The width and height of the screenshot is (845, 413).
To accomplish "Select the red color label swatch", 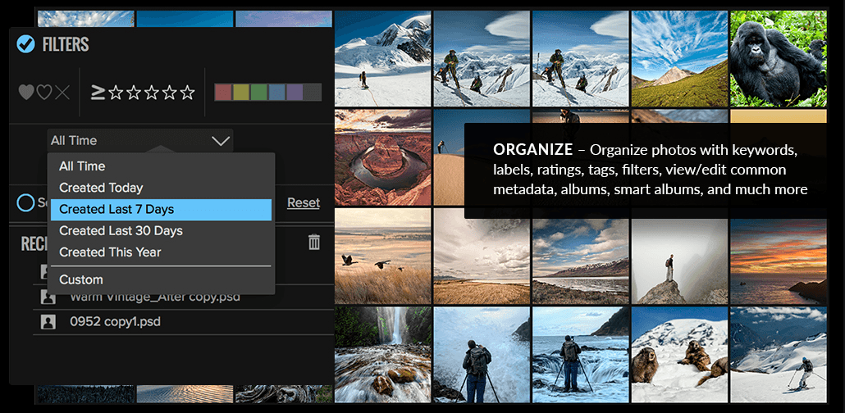I will point(223,92).
